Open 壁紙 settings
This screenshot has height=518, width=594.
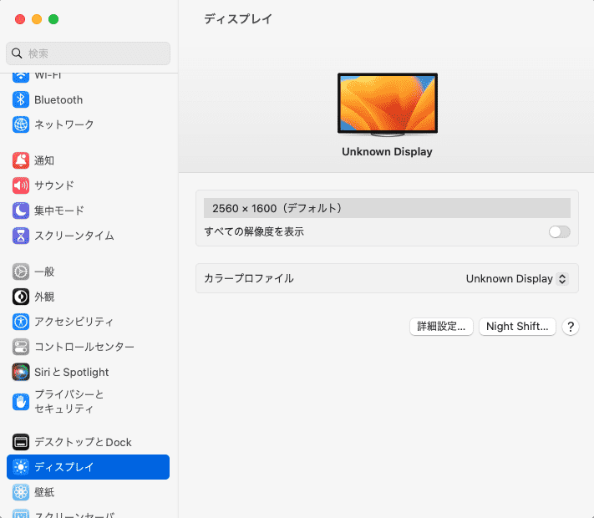click(x=88, y=492)
